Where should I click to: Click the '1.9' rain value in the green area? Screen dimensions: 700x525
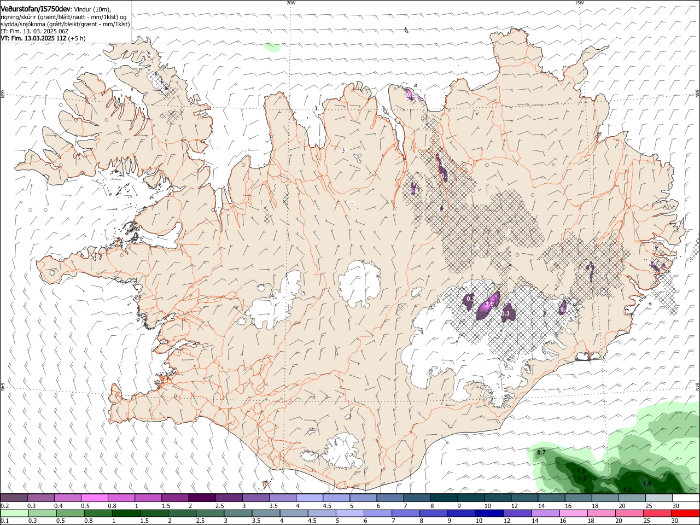point(647,483)
